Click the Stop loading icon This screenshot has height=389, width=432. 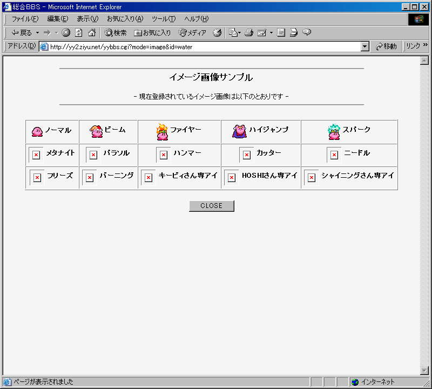click(66, 32)
